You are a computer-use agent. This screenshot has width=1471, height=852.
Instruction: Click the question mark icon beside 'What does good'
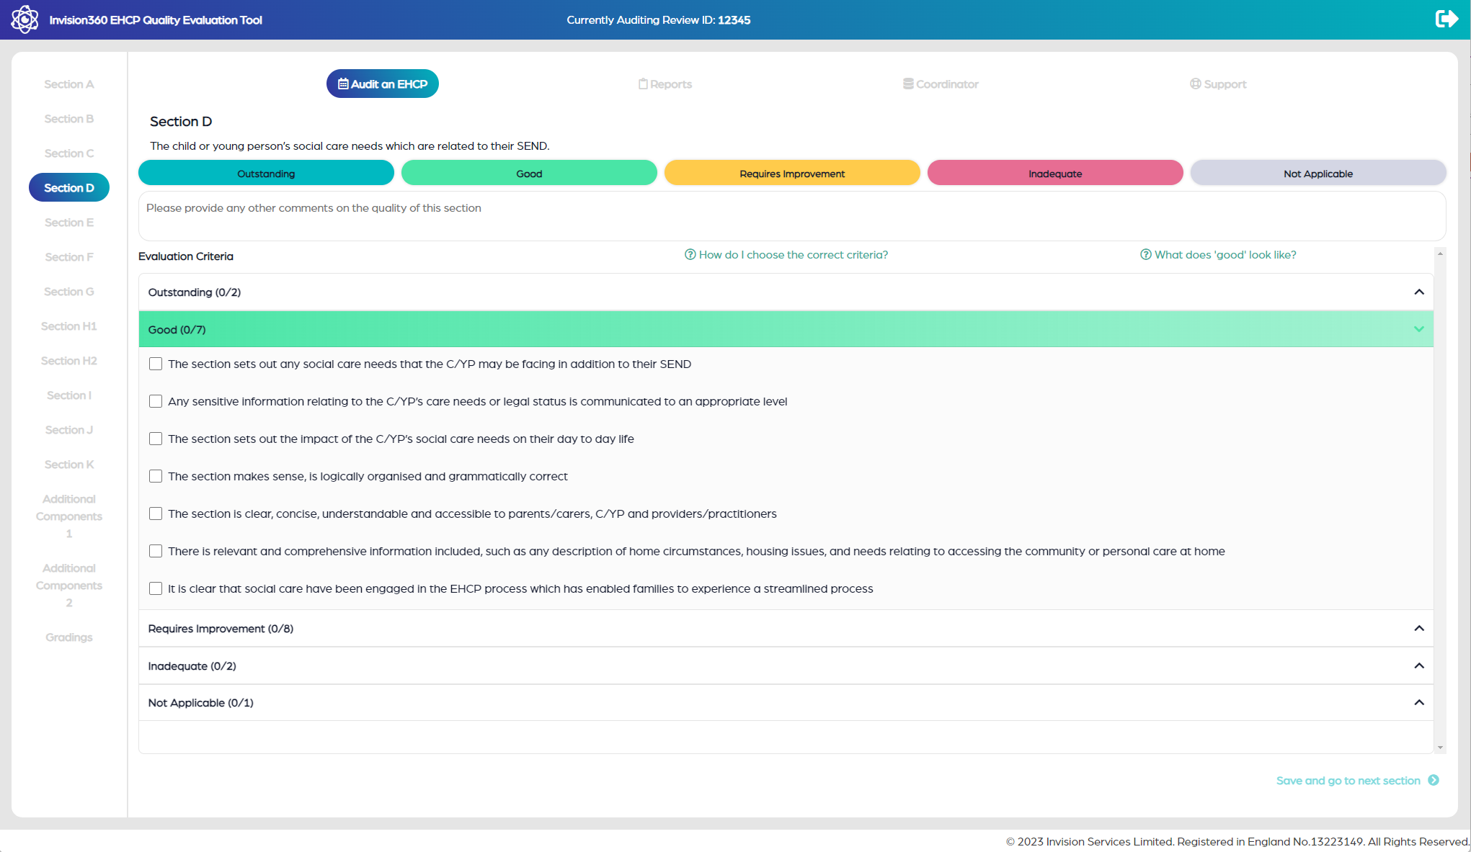click(x=1145, y=255)
